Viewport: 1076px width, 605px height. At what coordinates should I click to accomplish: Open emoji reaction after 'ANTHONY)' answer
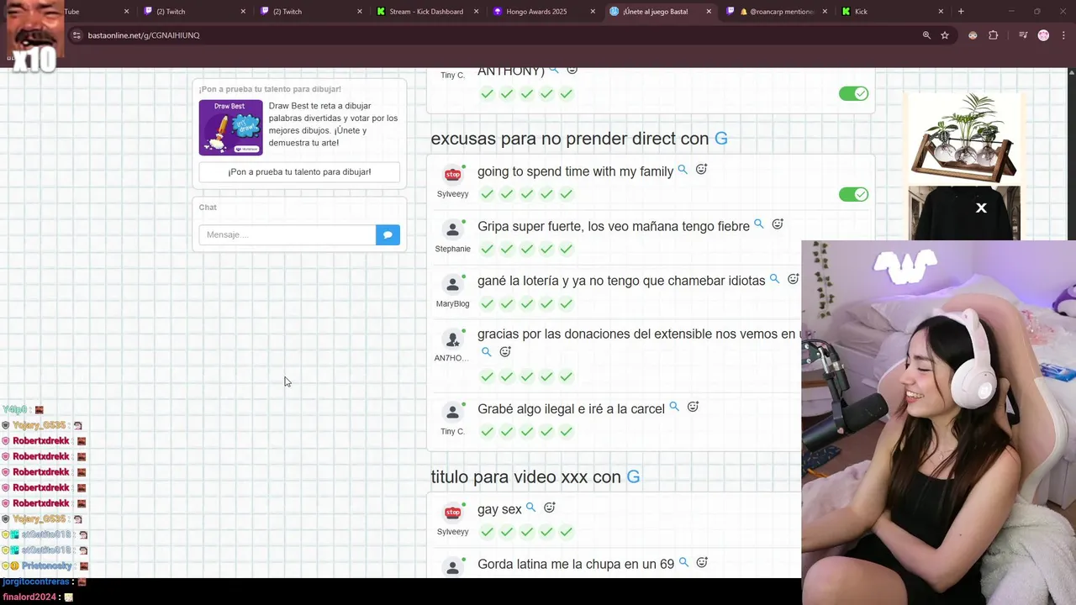[572, 71]
